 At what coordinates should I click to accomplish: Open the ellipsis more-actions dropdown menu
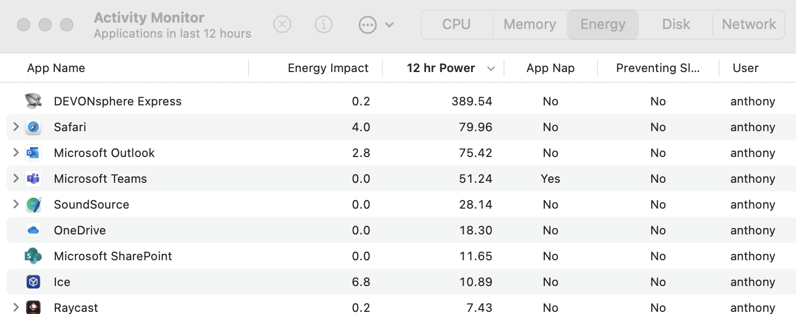pos(375,25)
